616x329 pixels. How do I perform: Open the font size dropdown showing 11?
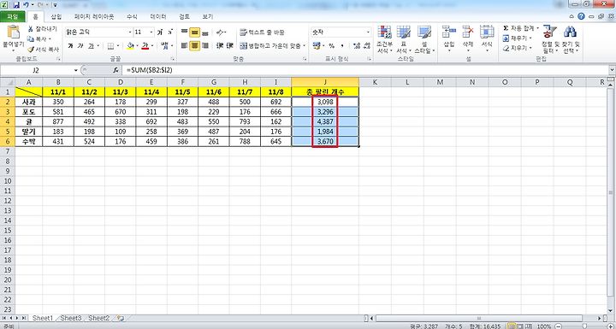click(151, 32)
